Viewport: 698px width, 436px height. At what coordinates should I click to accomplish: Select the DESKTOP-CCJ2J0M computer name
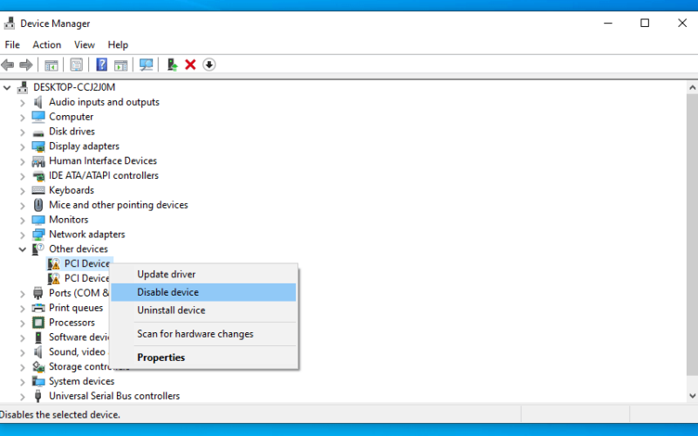[74, 88]
